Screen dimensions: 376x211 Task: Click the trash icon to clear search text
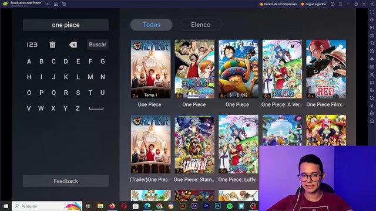coord(52,45)
